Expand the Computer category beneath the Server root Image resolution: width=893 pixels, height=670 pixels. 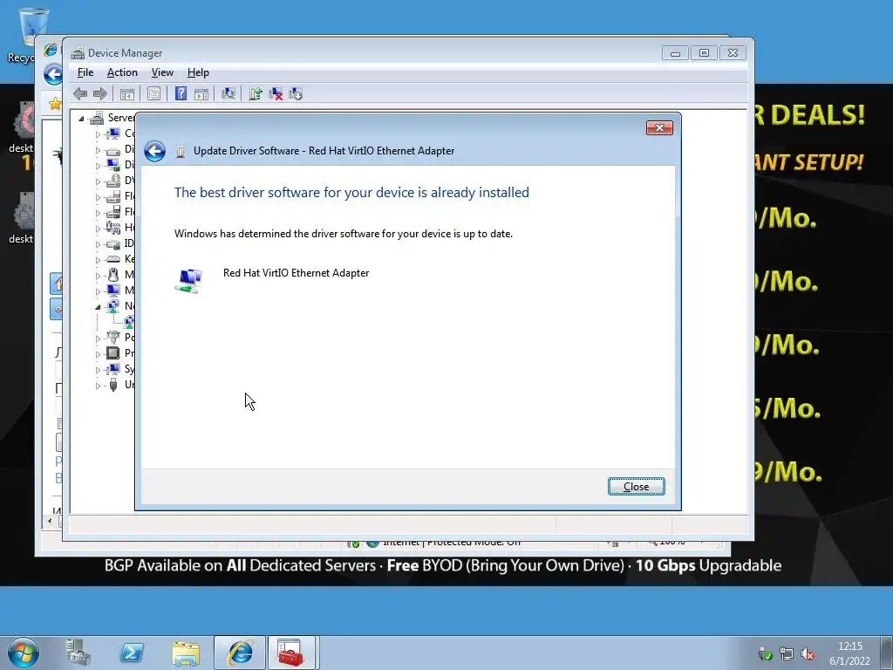(x=98, y=134)
